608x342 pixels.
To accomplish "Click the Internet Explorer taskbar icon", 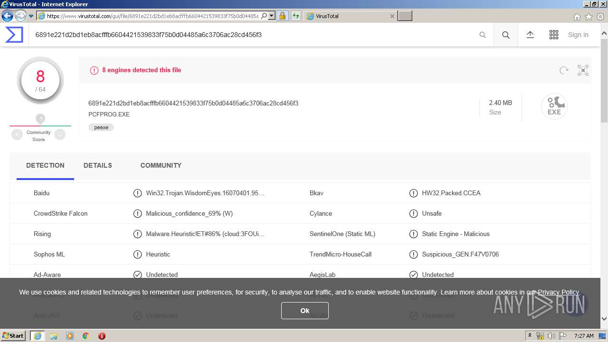I will click(x=38, y=336).
